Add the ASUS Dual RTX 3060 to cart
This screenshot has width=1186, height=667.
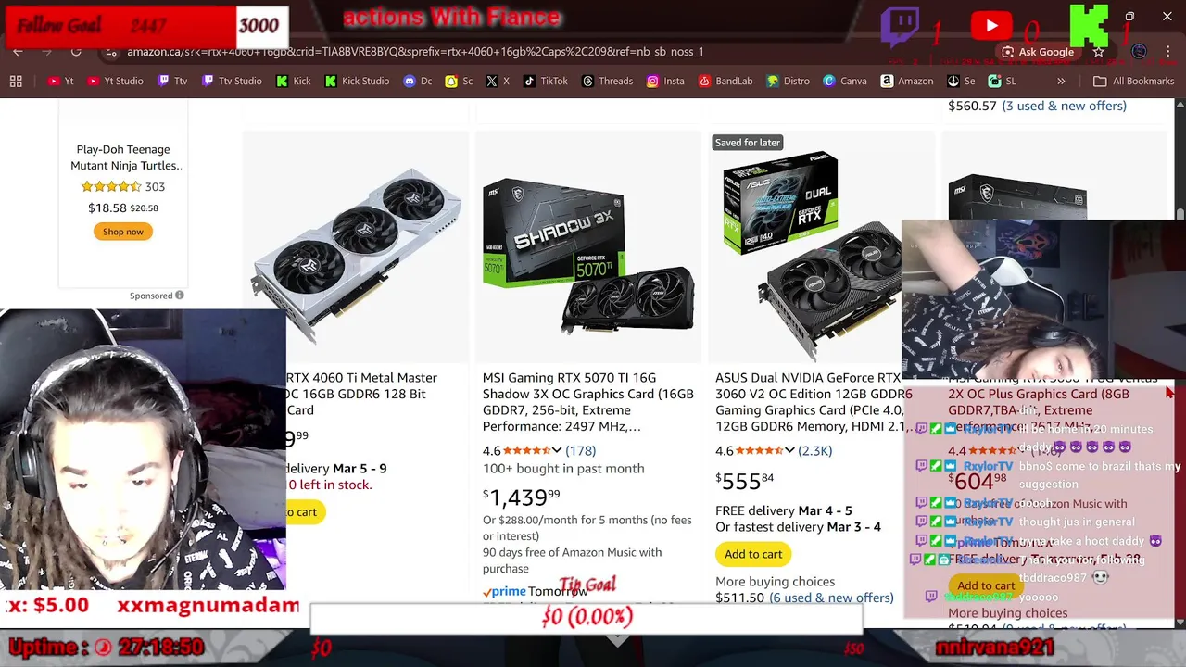tap(753, 554)
